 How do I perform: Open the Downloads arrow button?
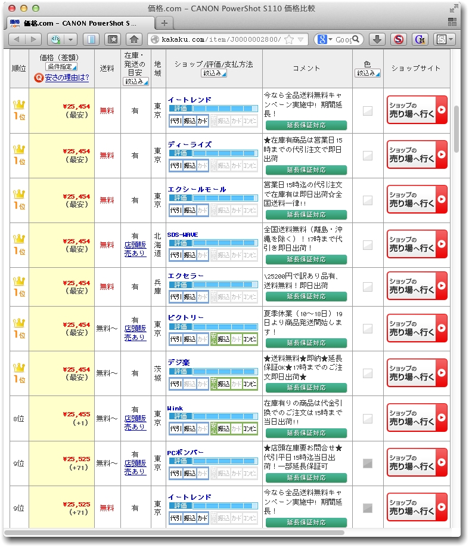[x=377, y=39]
